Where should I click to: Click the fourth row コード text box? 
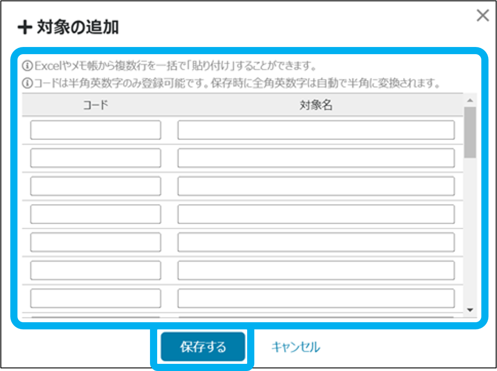pos(95,214)
